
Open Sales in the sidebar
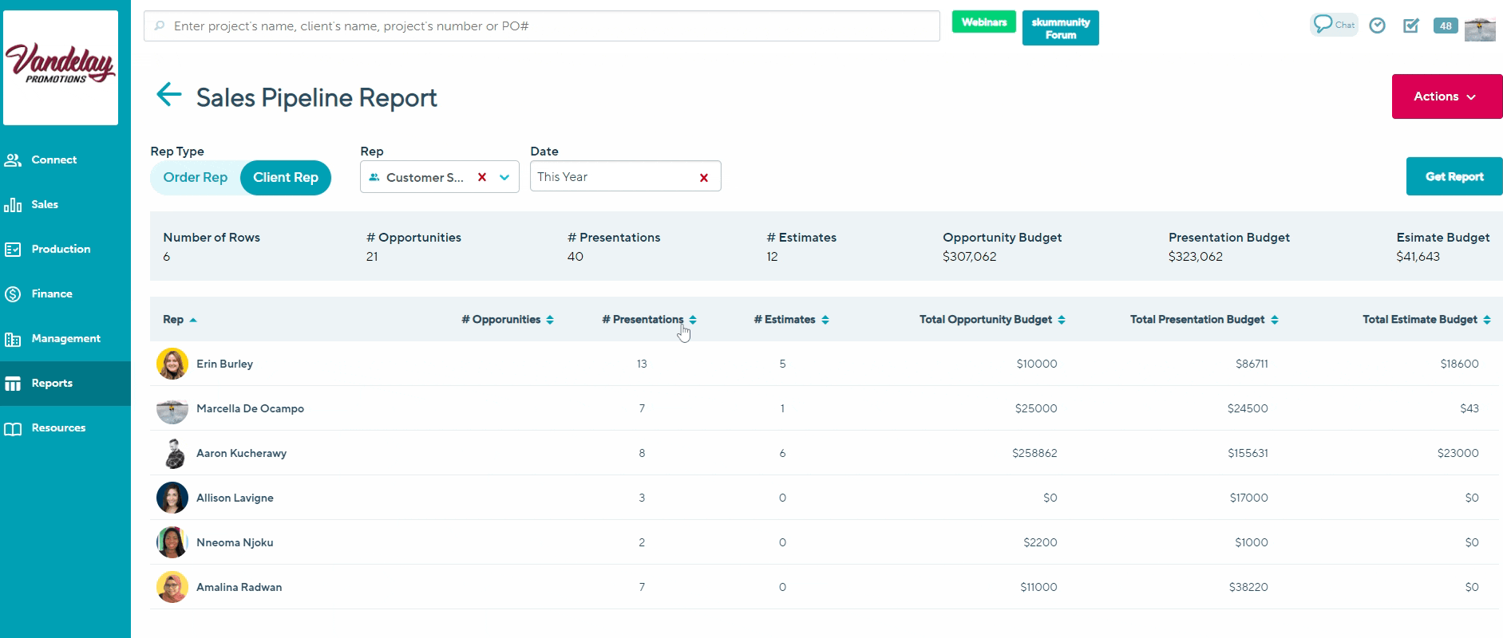45,205
